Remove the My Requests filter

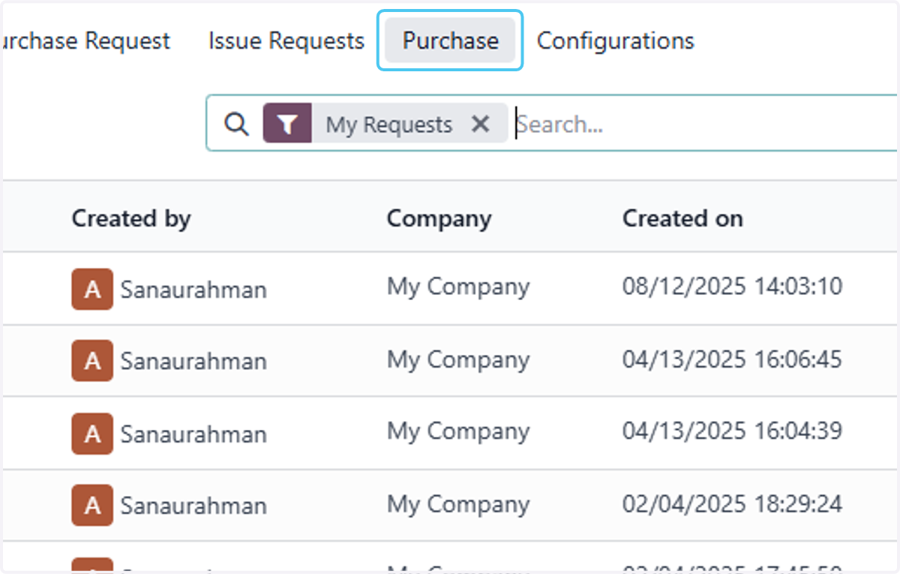coord(481,124)
